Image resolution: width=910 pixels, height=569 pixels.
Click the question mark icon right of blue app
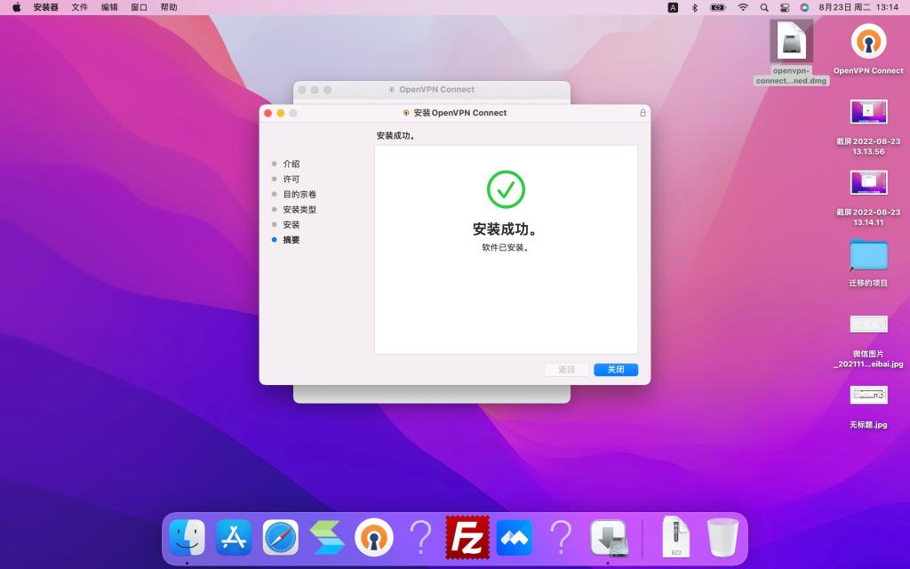click(561, 538)
